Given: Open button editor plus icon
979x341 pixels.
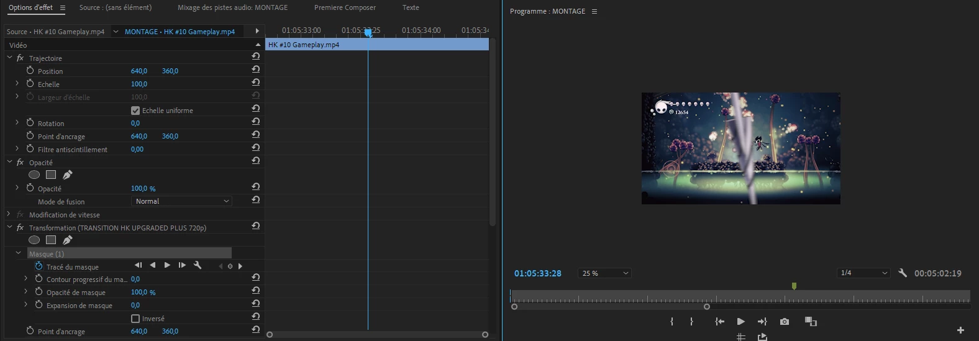Looking at the screenshot, I should (x=960, y=330).
